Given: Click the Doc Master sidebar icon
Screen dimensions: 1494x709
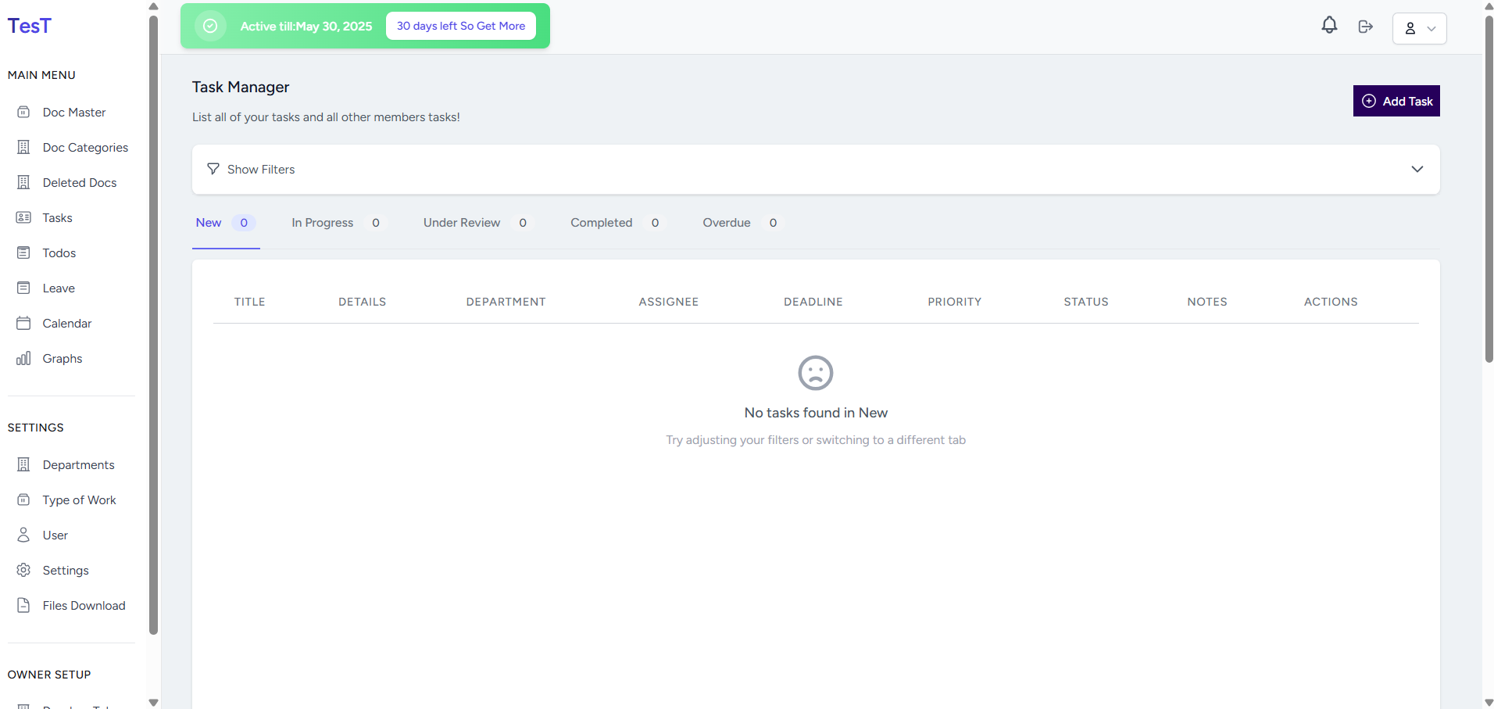Looking at the screenshot, I should (x=23, y=112).
